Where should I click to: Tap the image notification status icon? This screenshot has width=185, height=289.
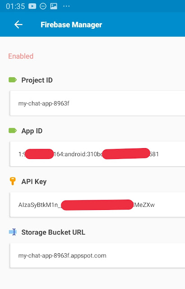pos(54,6)
